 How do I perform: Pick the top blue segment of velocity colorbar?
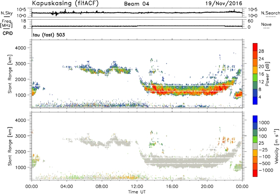[x=255, y=119]
